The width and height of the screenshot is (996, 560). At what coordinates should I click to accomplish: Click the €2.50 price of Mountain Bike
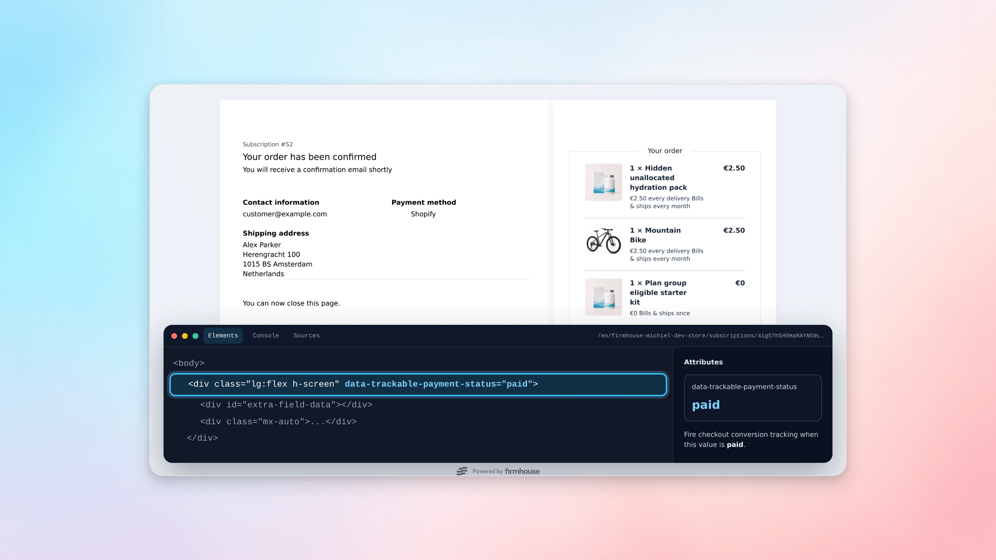point(734,230)
